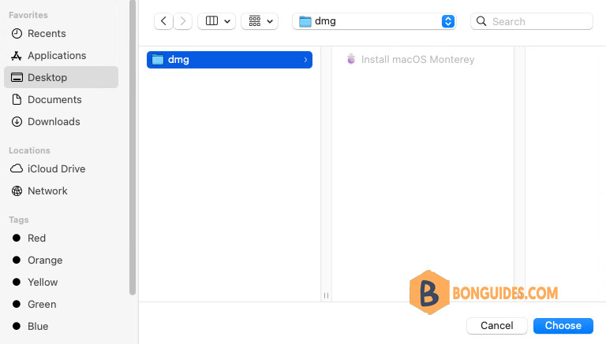The height and width of the screenshot is (344, 606).
Task: Open Documents in sidebar
Action: pos(61,99)
